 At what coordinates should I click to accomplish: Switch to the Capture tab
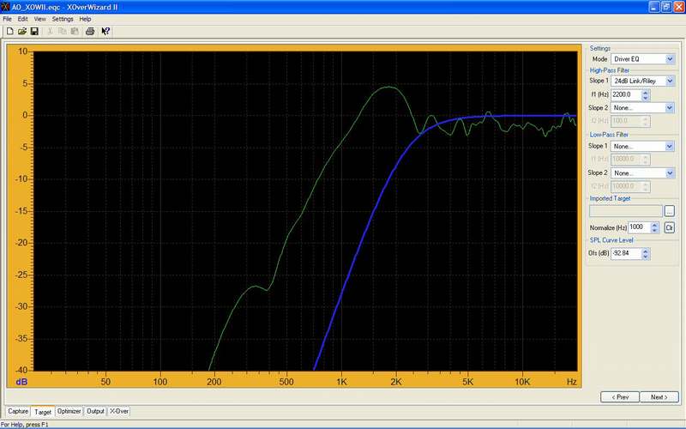pyautogui.click(x=18, y=412)
